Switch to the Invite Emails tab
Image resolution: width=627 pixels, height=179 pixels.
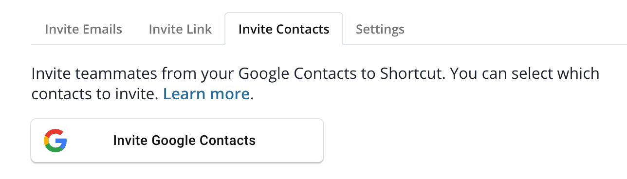pyautogui.click(x=83, y=29)
